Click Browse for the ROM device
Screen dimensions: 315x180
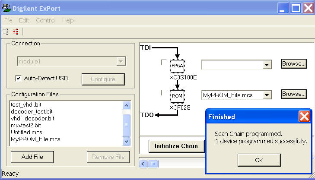pyautogui.click(x=294, y=94)
